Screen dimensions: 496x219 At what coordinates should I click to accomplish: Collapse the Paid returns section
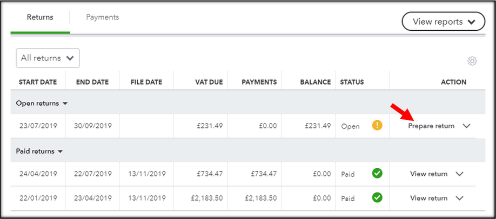pyautogui.click(x=39, y=152)
